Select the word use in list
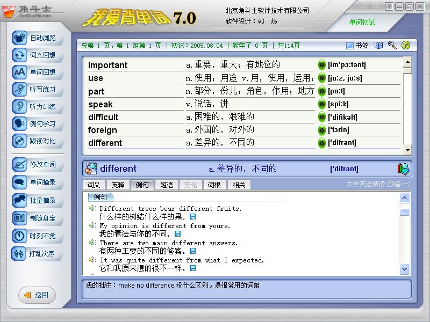Image resolution: width=430 pixels, height=322 pixels. point(96,78)
